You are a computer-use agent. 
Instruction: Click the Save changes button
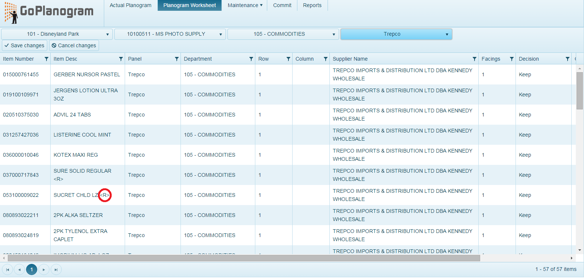click(x=25, y=45)
